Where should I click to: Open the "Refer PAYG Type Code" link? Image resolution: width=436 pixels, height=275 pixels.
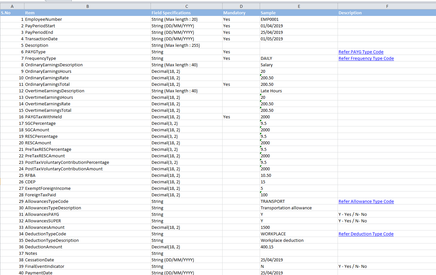click(x=361, y=52)
